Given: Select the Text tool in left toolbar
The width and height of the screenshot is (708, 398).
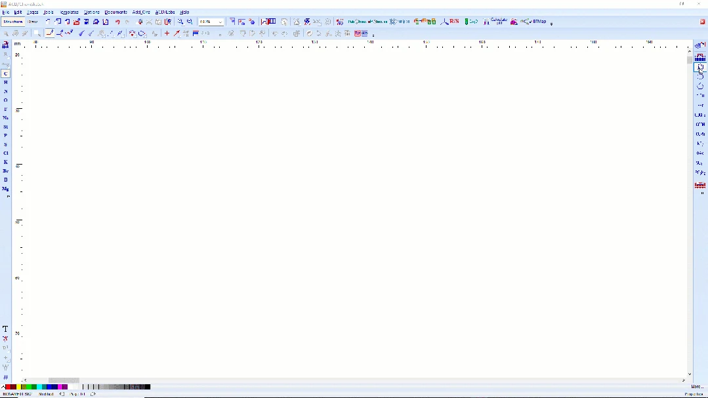Looking at the screenshot, I should tap(5, 329).
